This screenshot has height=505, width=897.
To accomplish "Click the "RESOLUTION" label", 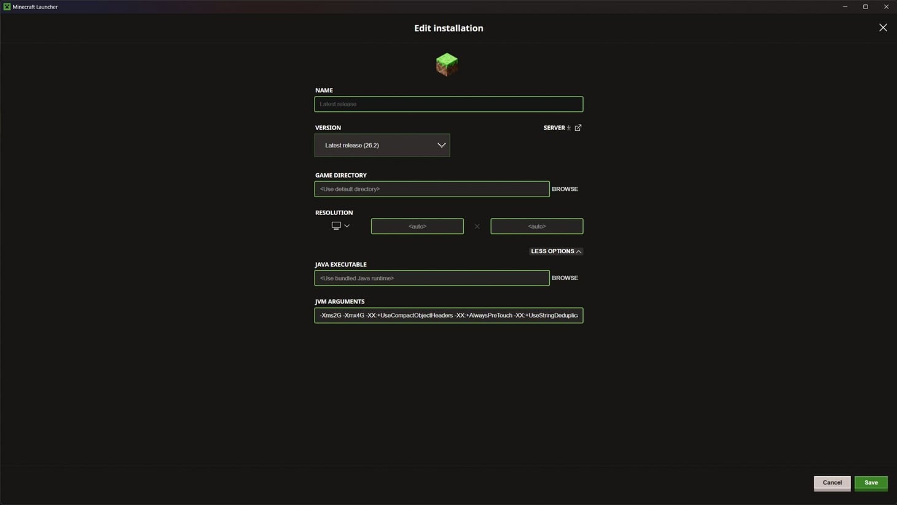I will tap(334, 213).
